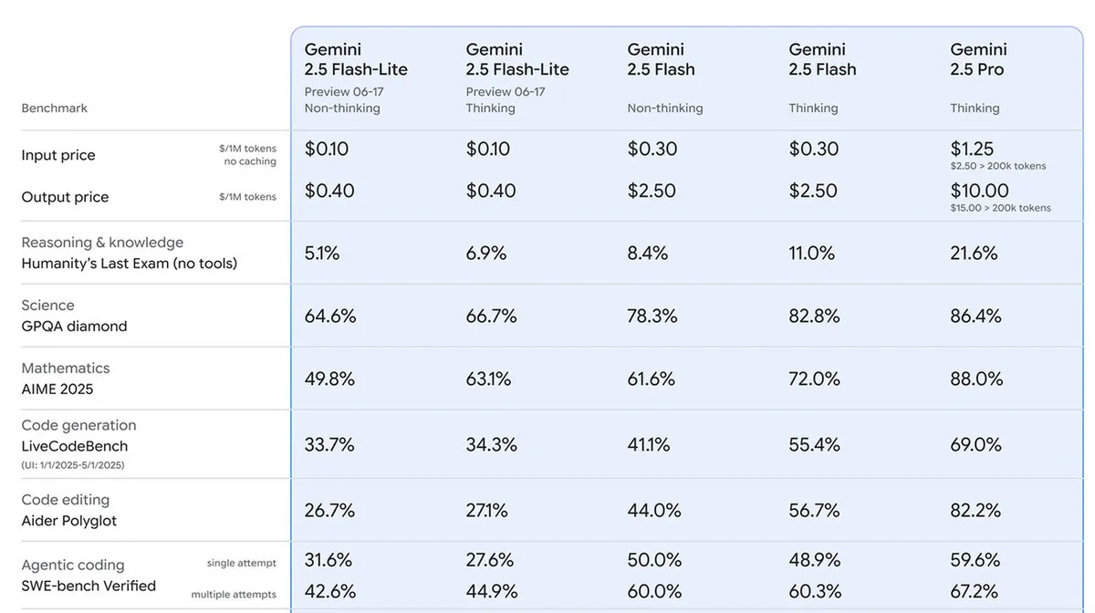This screenshot has height=613, width=1095.
Task: Click the $1.25 input price cell
Action: 972,149
